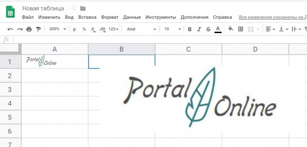
Task: Toggle bold formatting
Action: 190,29
